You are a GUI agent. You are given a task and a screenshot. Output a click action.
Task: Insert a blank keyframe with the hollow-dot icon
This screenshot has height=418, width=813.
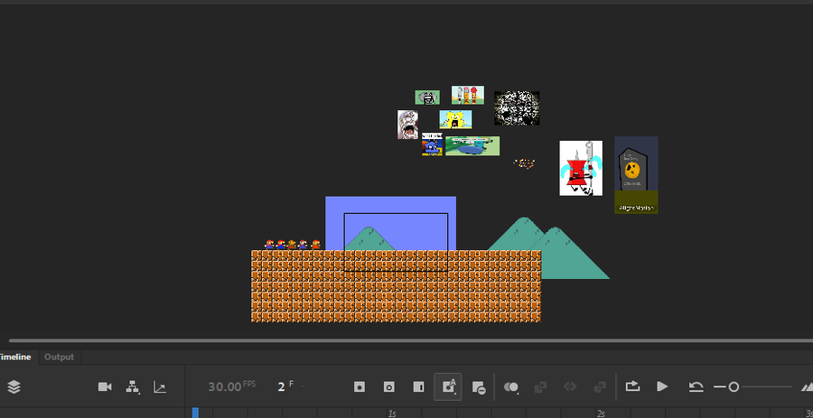pos(388,387)
